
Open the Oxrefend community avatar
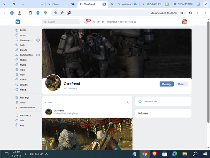pyautogui.click(x=53, y=83)
